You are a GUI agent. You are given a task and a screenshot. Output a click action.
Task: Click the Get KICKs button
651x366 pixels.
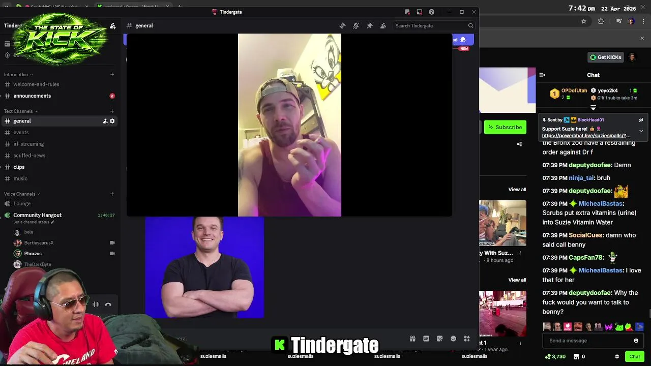tap(605, 57)
